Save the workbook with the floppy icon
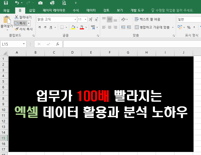Viewport: 201px width, 155px height. pyautogui.click(x=6, y=3)
